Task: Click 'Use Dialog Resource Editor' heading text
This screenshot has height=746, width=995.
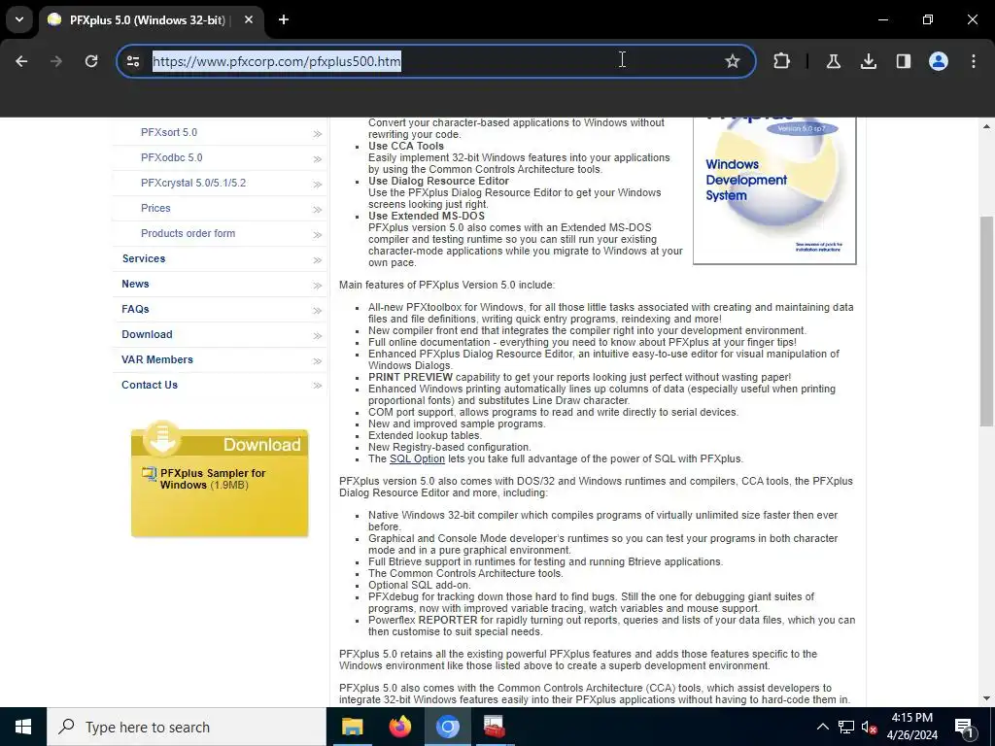Action: point(438,181)
